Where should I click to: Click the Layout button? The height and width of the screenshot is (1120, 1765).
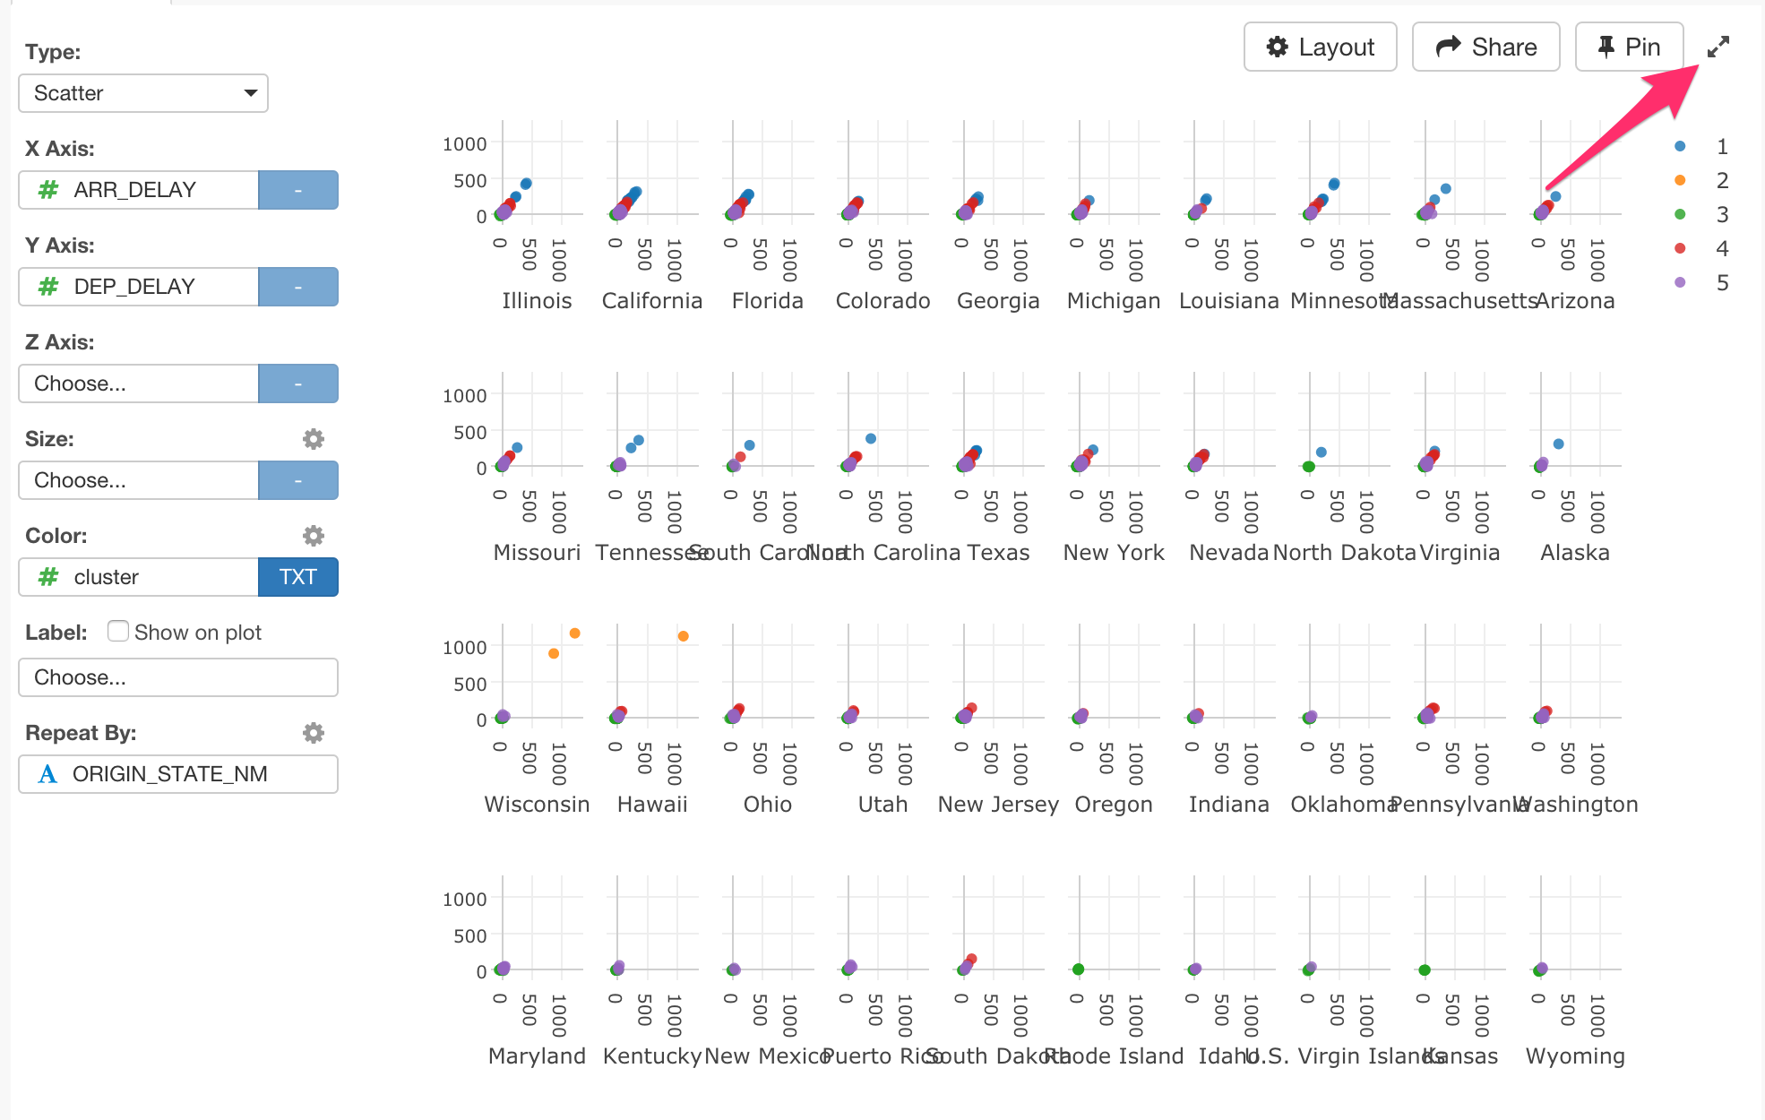point(1320,46)
